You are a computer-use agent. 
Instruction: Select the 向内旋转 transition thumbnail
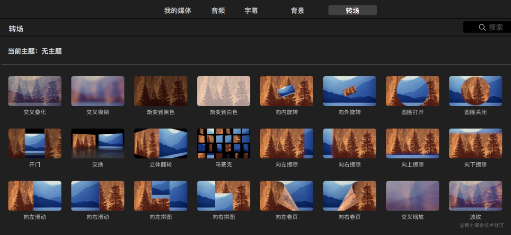(286, 91)
